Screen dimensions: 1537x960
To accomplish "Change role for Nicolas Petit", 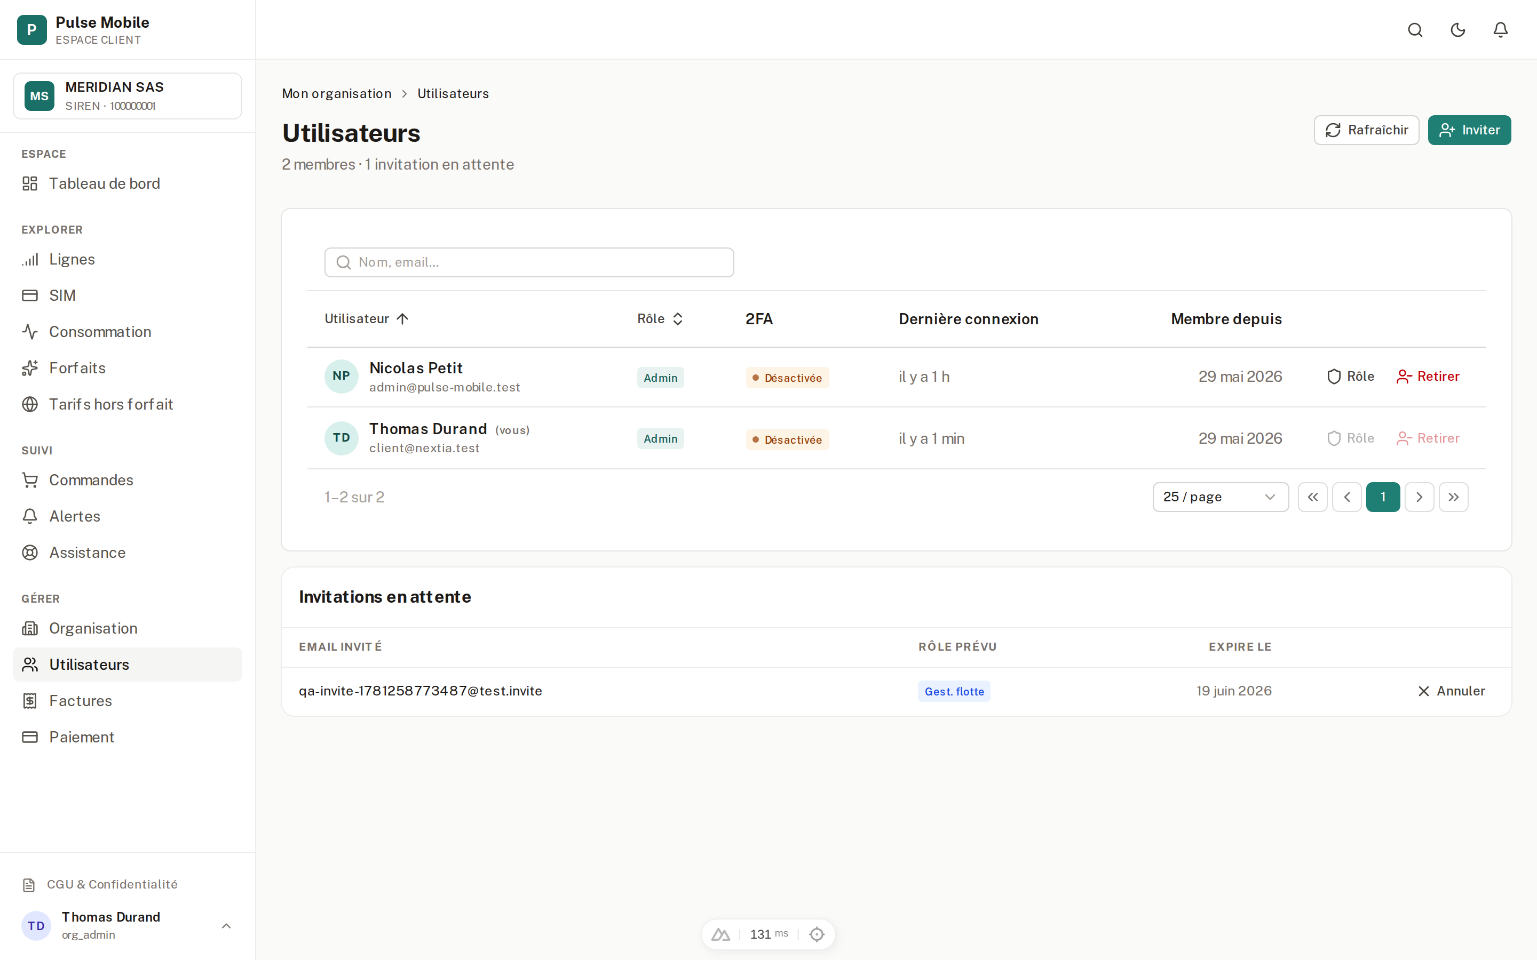I will click(1350, 377).
